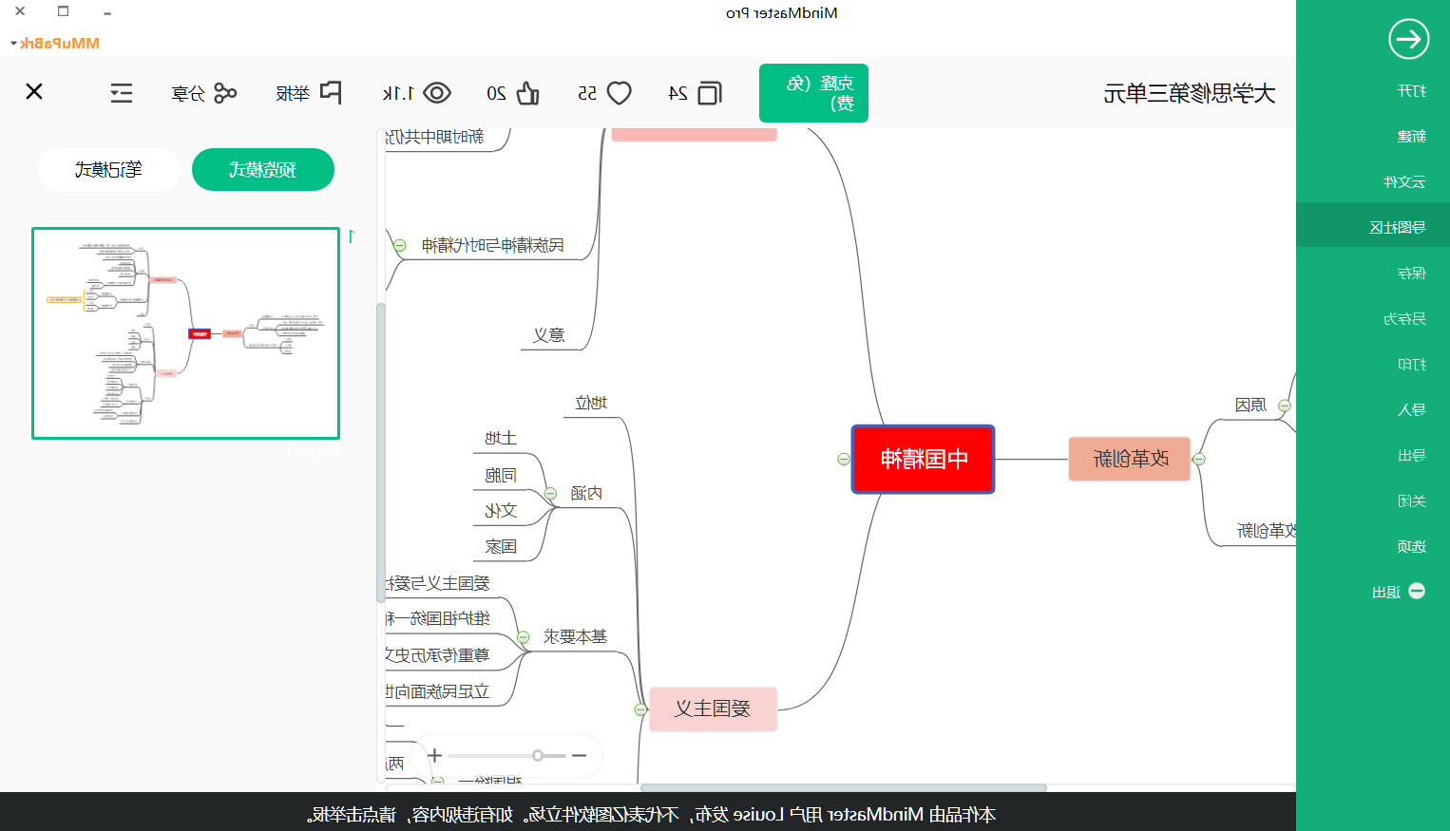1450x831 pixels.
Task: Click the 维护祖国统一 subtopic
Action: click(x=438, y=619)
